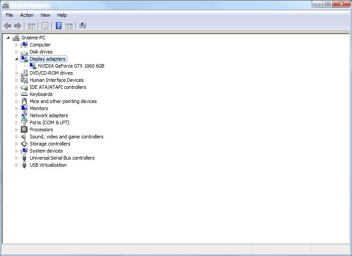Click the blue Help question mark icon
This screenshot has height=256, width=352.
coord(58,26)
